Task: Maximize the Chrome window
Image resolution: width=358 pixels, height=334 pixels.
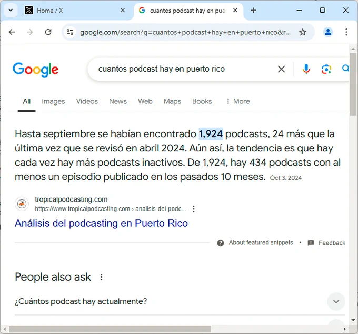Action: 322,11
